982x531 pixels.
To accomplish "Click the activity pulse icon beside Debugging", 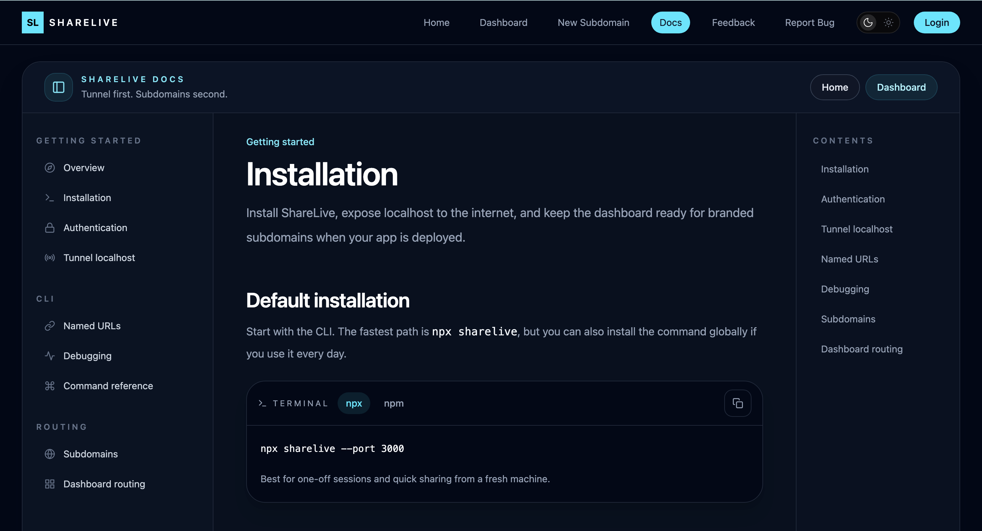I will [49, 356].
